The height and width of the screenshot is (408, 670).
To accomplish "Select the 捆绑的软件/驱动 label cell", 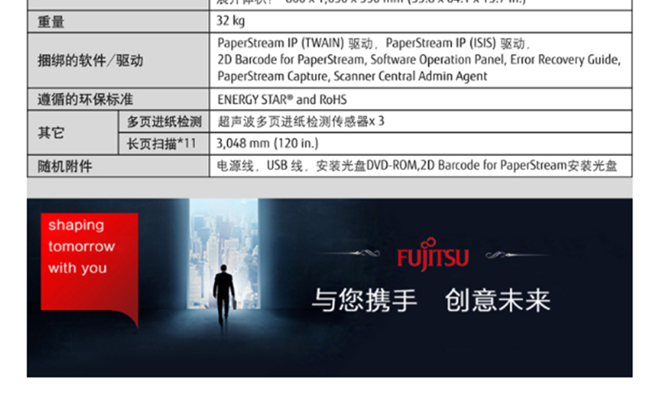I will [90, 60].
